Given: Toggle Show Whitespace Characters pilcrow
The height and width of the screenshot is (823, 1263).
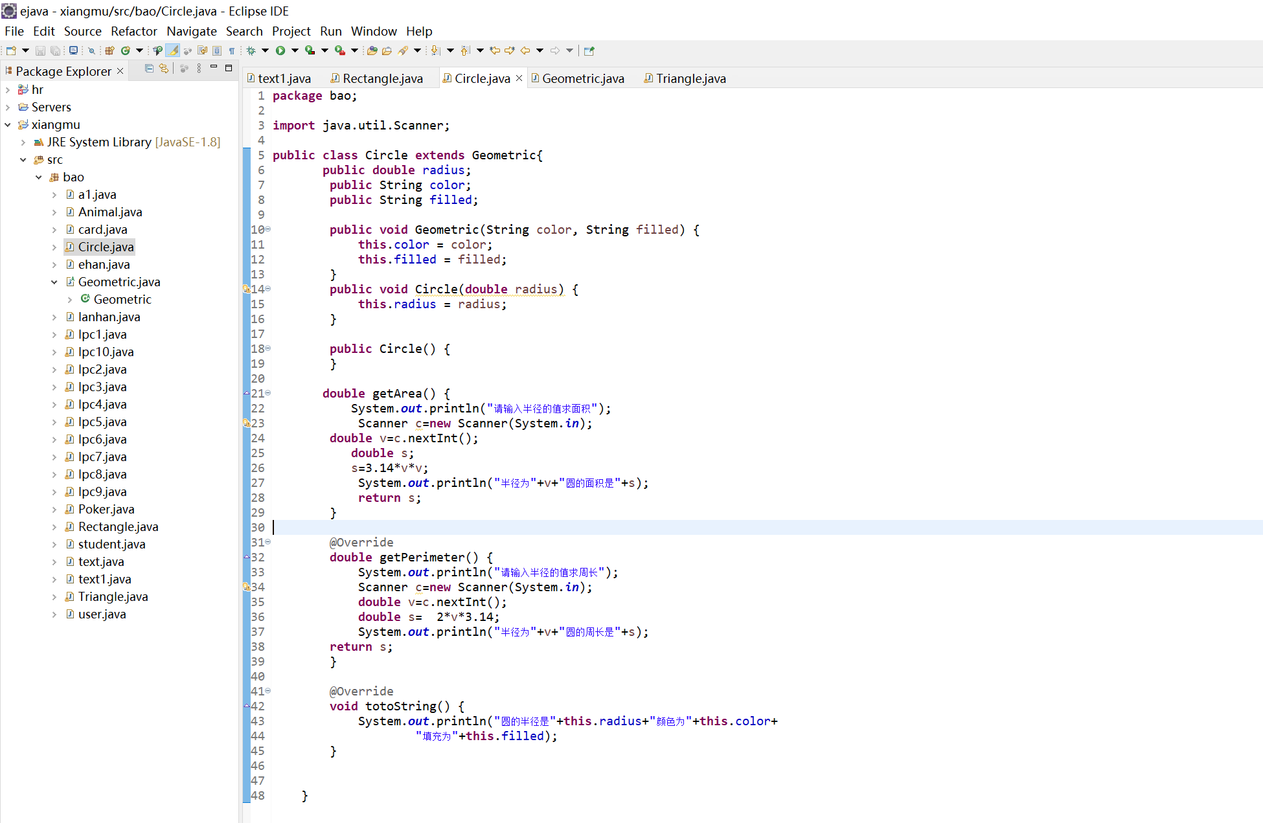Looking at the screenshot, I should [x=231, y=51].
